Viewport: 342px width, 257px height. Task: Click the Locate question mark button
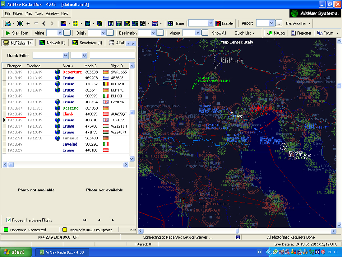[224, 23]
